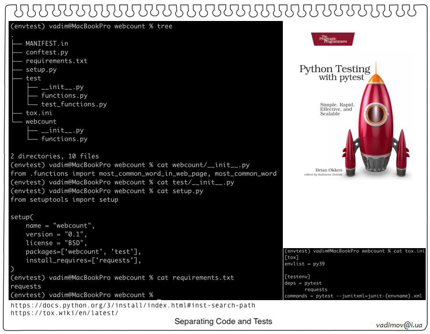430x334 pixels.
Task: Click the '2 directories, 10 files' summary line
Action: [54, 156]
